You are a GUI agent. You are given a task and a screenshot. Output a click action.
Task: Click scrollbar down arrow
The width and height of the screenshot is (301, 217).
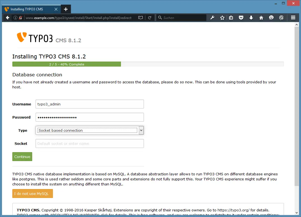click(x=297, y=213)
